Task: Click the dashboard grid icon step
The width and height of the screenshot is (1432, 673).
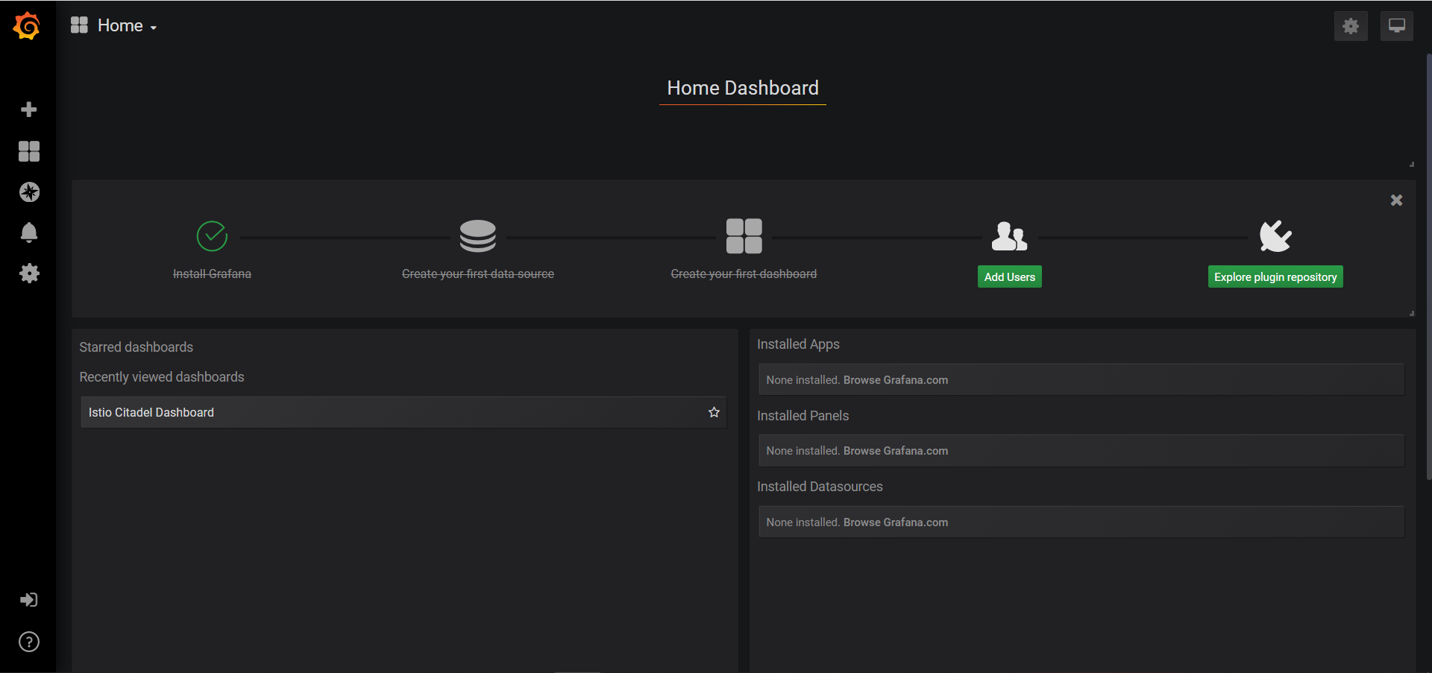Action: point(744,236)
